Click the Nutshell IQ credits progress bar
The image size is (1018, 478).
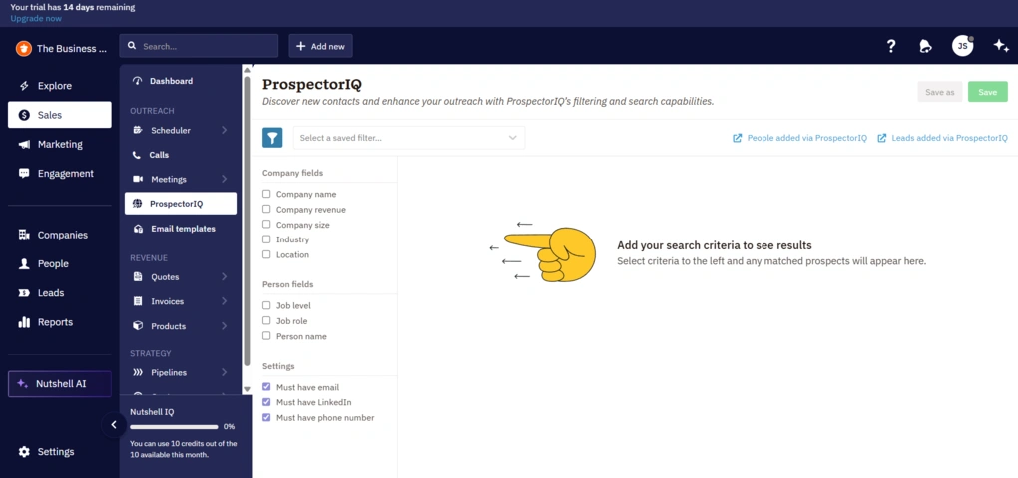coord(174,427)
